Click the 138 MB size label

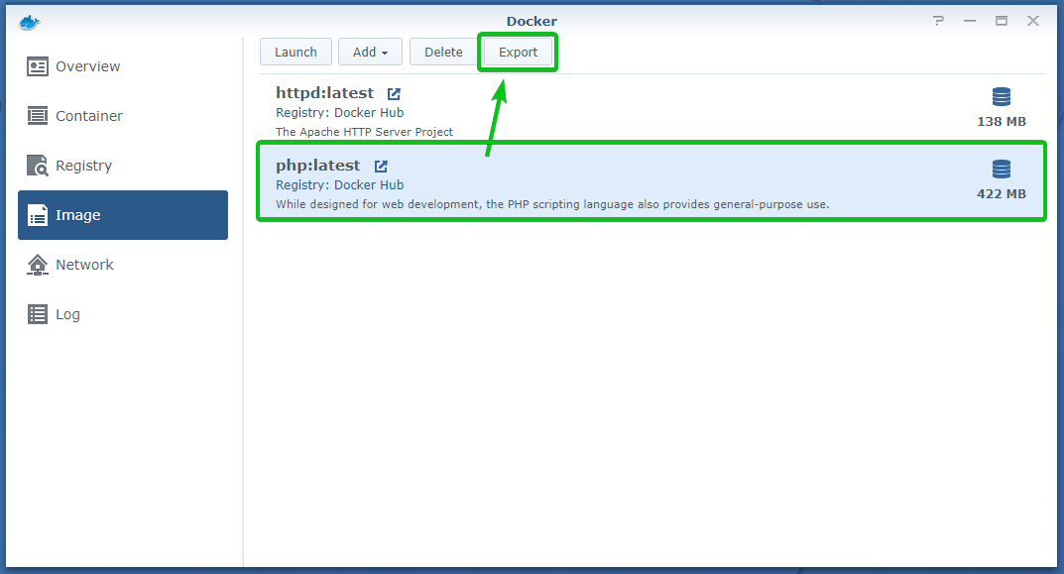1001,122
